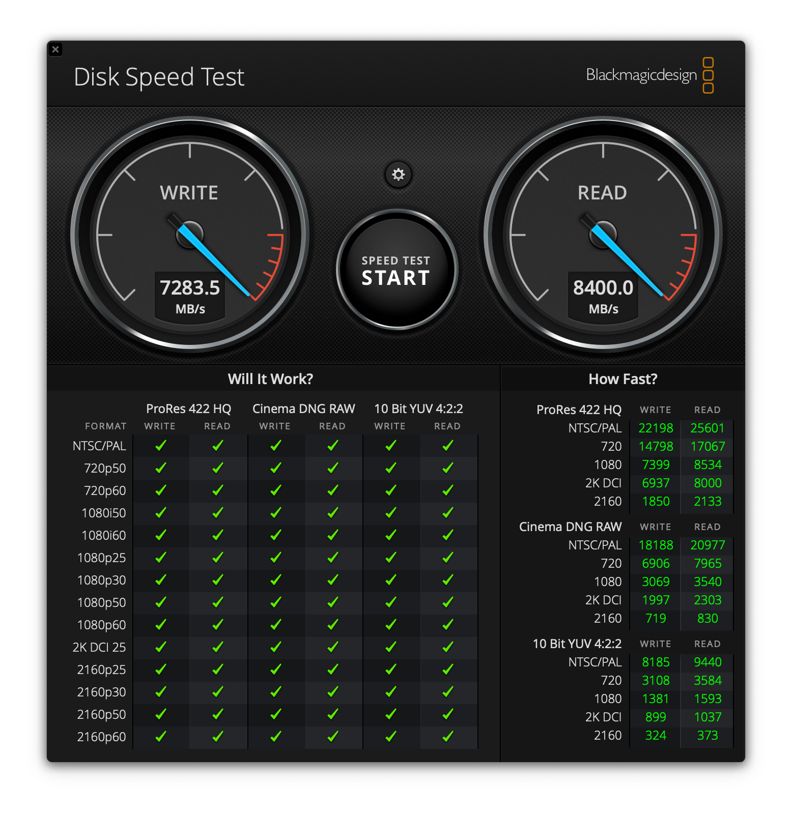Click 10 Bit YUV 2160 read value 373

pyautogui.click(x=708, y=736)
